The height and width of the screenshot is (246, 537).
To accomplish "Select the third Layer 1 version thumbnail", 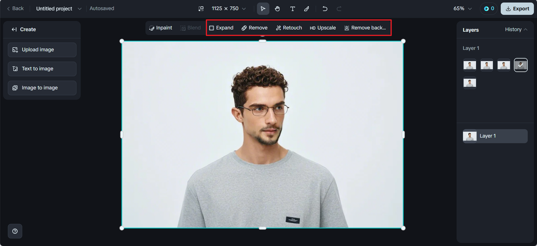I will (x=503, y=65).
